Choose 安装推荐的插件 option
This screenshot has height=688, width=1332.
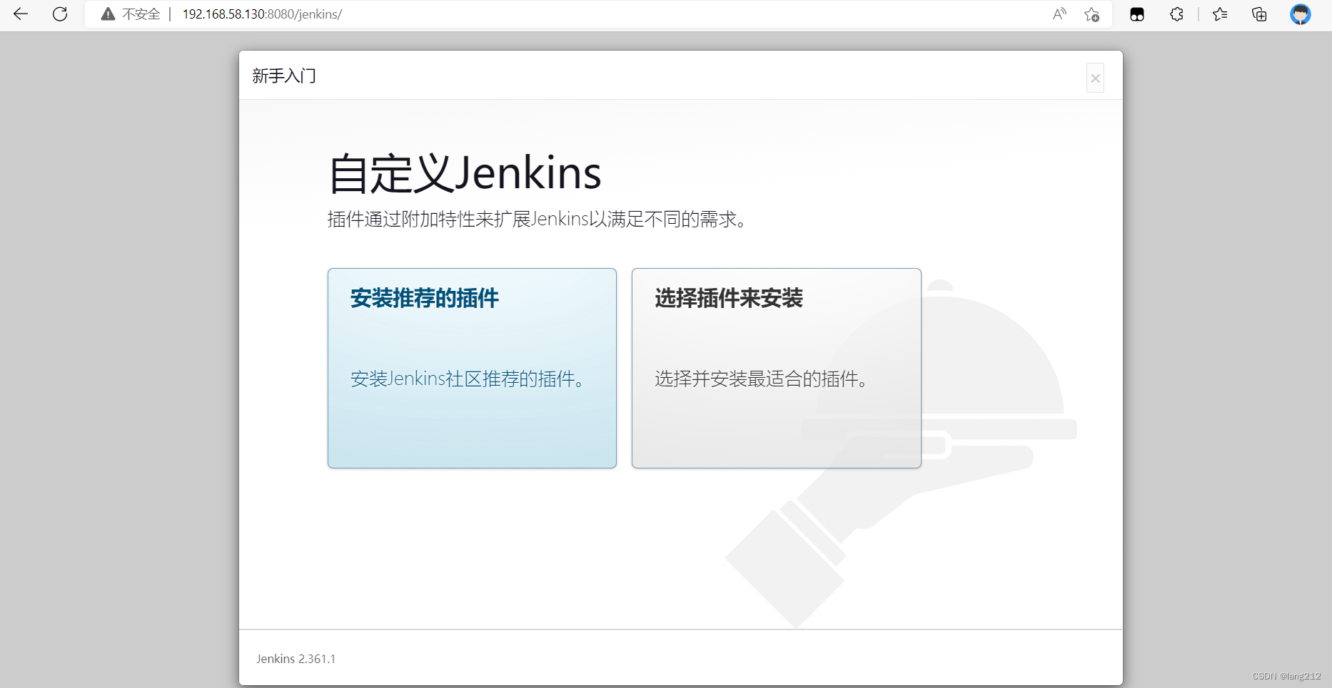[x=472, y=368]
